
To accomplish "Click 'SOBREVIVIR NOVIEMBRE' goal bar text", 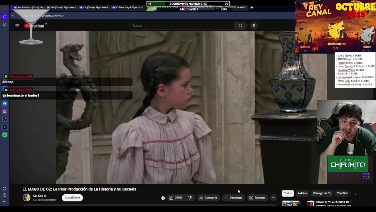I will pos(188,4).
